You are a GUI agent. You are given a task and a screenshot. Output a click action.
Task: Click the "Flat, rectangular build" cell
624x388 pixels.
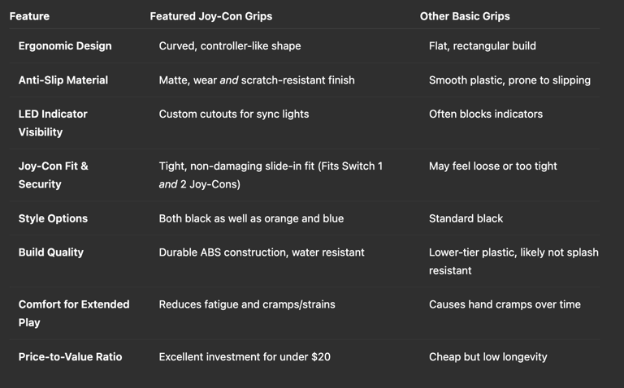tap(483, 46)
